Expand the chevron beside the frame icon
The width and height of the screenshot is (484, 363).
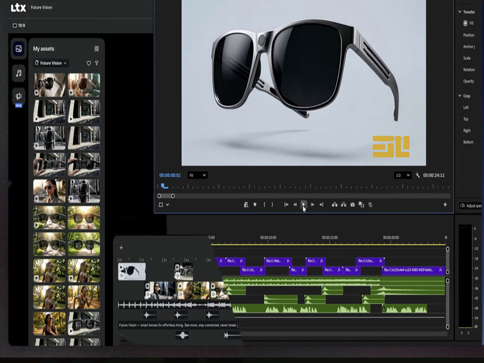click(168, 205)
